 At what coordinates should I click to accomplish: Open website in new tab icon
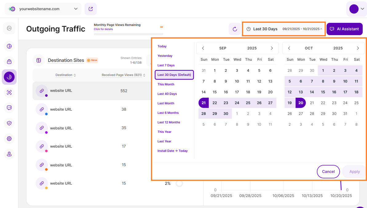tap(91, 9)
